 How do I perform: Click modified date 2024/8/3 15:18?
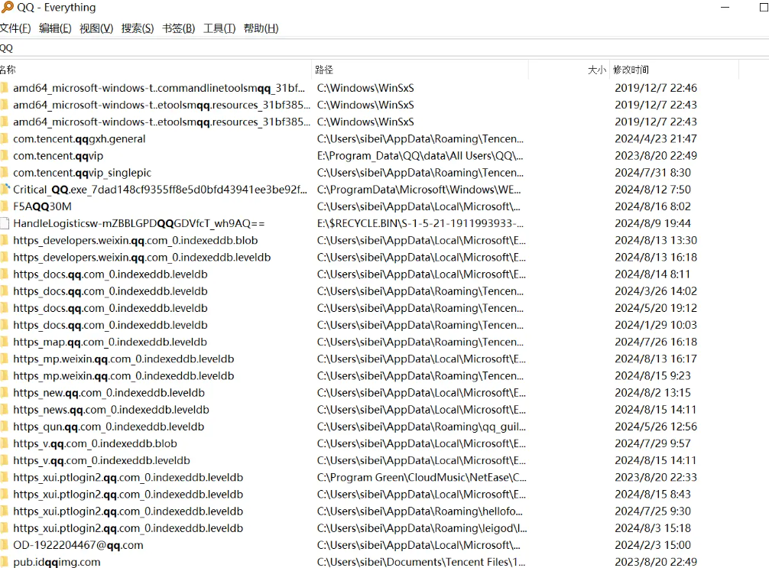tap(653, 528)
